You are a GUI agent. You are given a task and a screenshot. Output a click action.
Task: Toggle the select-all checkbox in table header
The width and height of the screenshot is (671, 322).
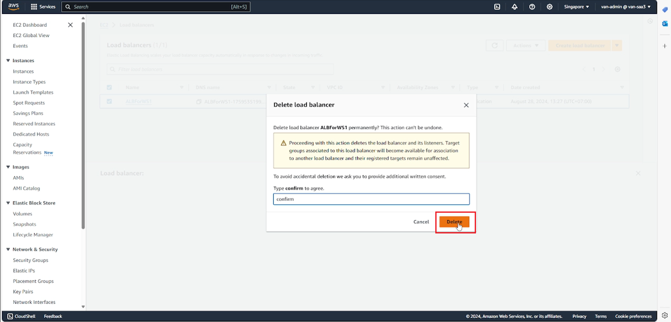click(x=109, y=87)
